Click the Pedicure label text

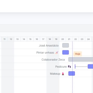pyautogui.click(x=61, y=67)
